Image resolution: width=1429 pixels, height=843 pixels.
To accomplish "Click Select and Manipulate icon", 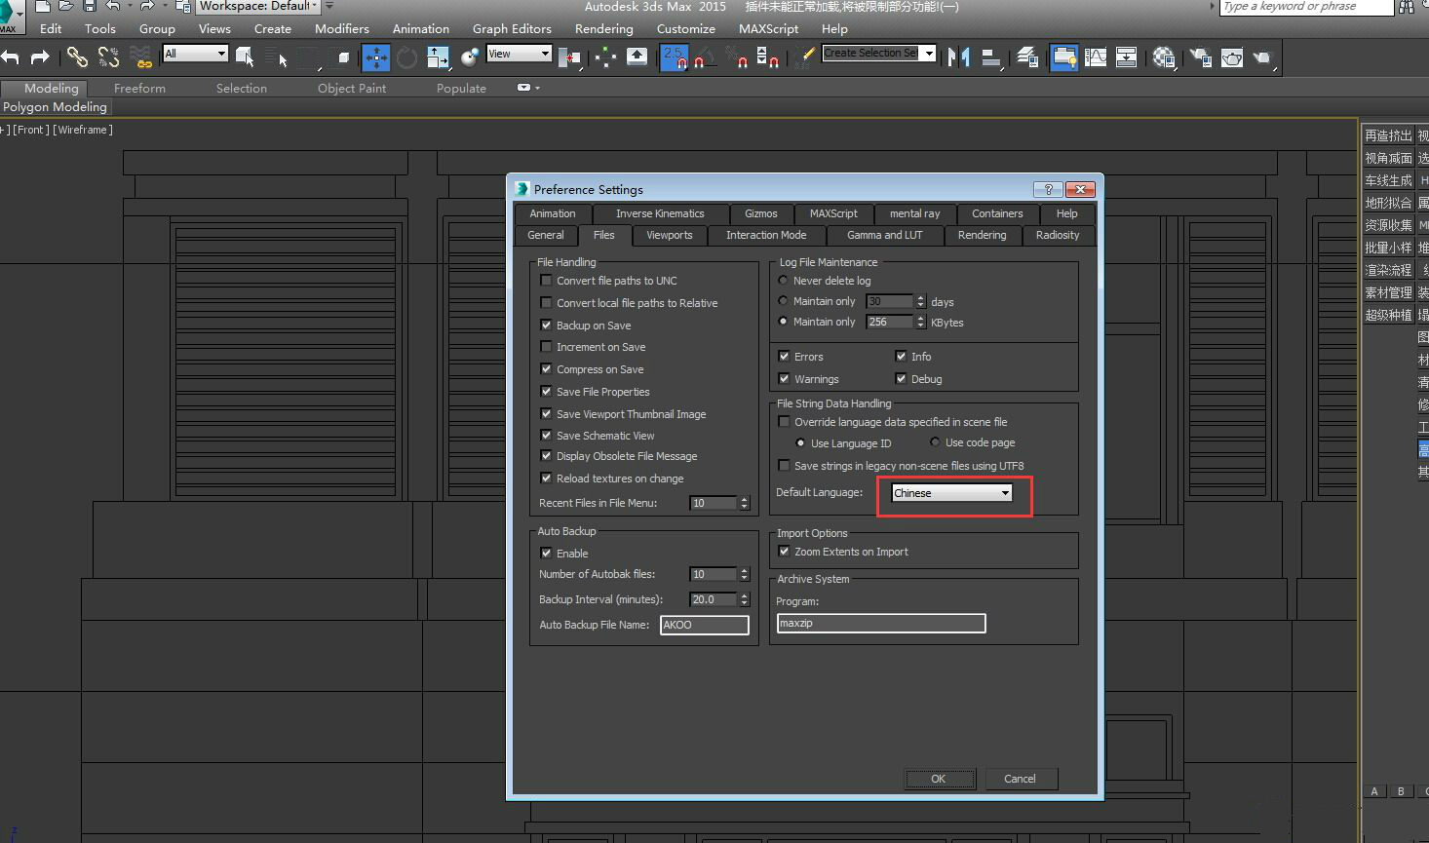I will click(605, 57).
